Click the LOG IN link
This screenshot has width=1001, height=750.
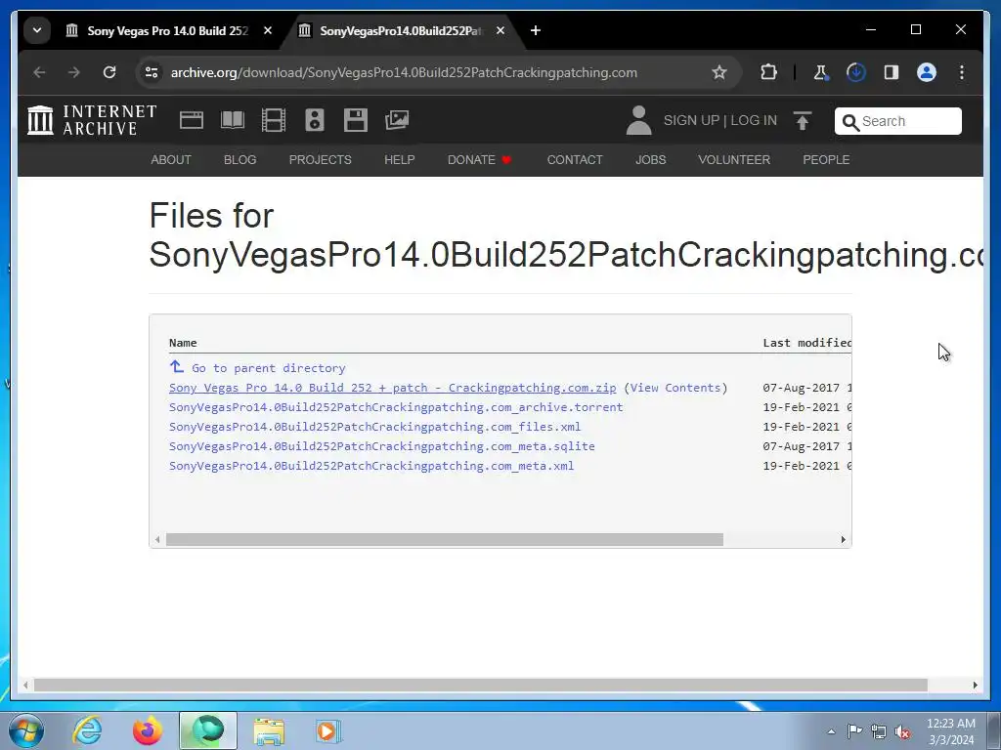click(x=754, y=120)
